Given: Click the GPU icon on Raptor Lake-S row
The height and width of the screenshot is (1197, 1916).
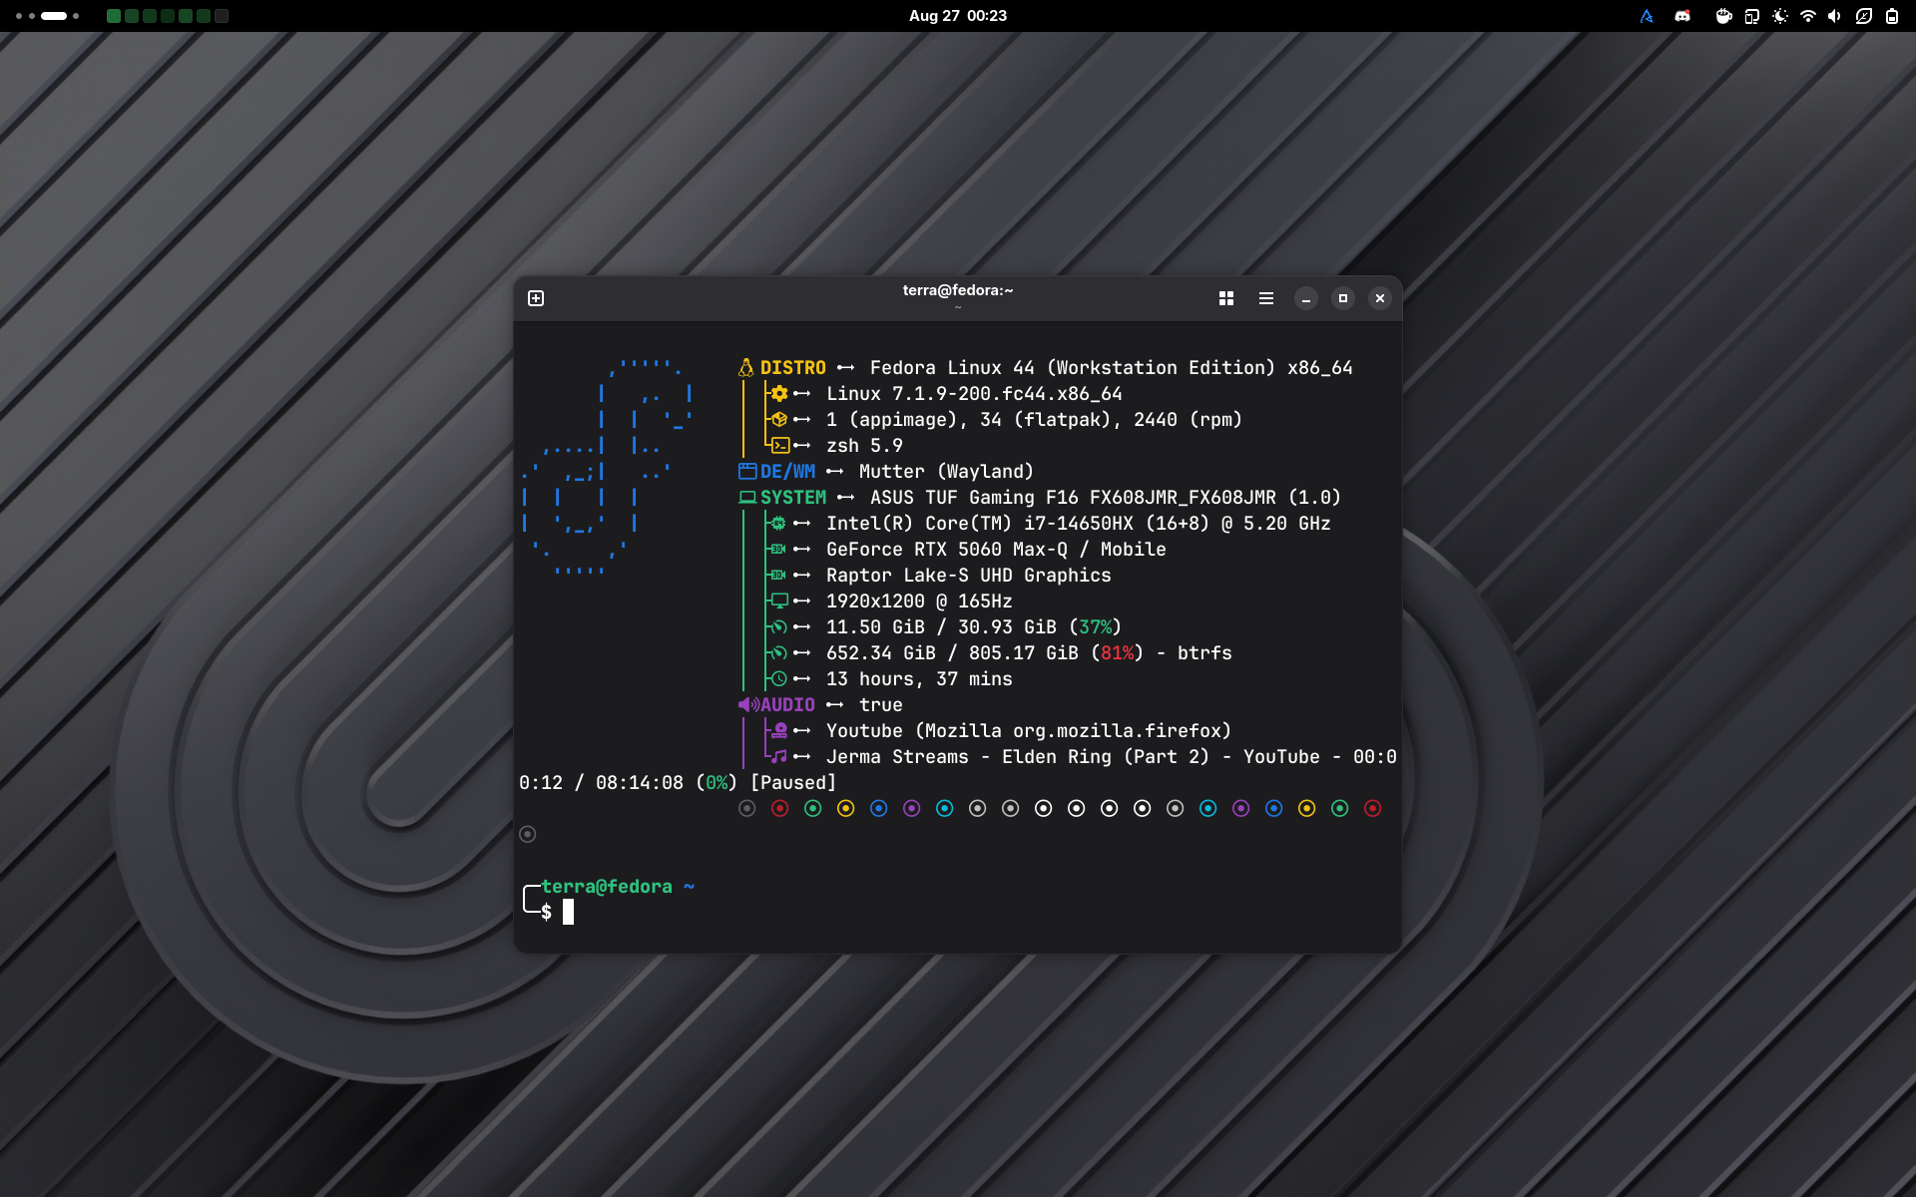Looking at the screenshot, I should 778,575.
